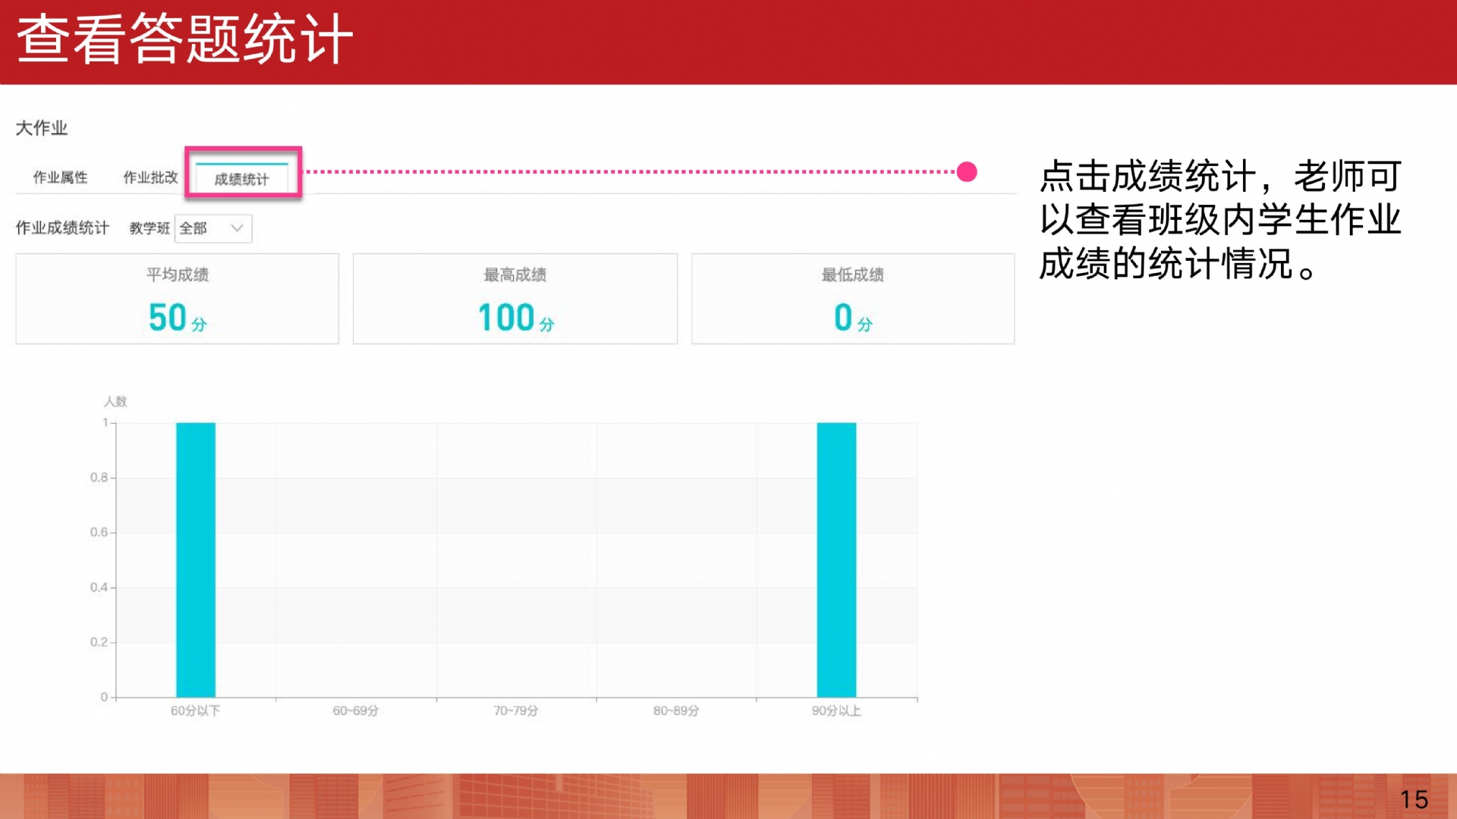This screenshot has height=819, width=1457.
Task: Click the pink callout dot marker
Action: (x=967, y=172)
